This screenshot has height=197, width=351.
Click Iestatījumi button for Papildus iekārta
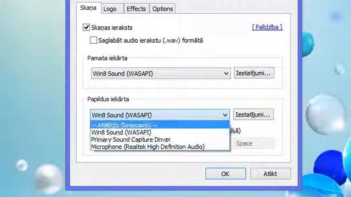[x=253, y=114]
